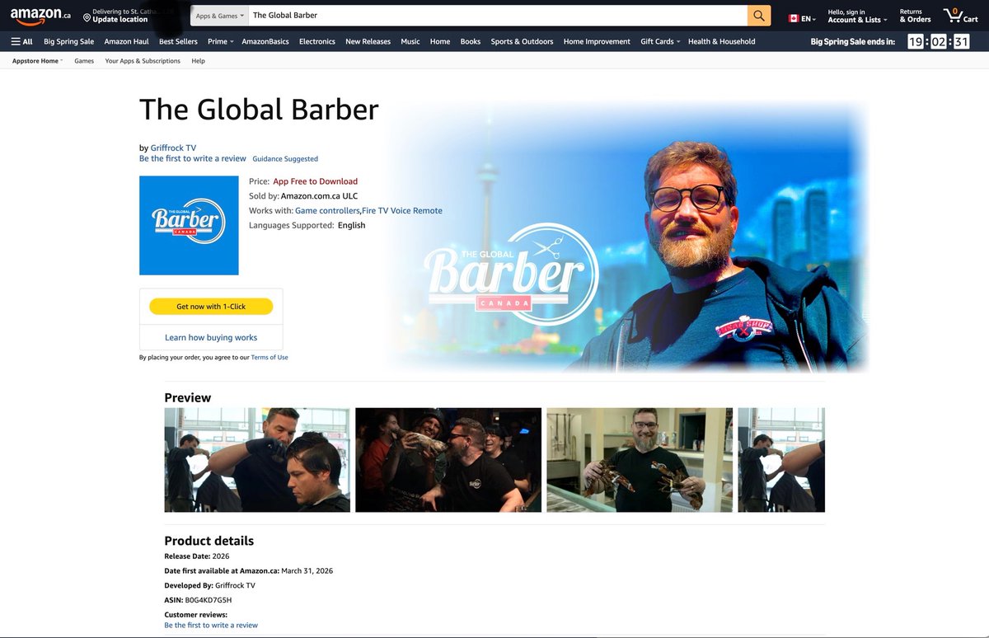Open the first preview of barber cutting hair
This screenshot has height=638, width=989.
tap(257, 460)
